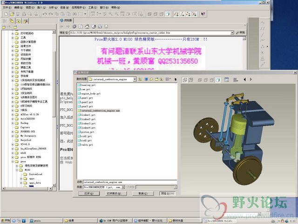Open the browser address bar dropdown arrow
Viewport: 298px width, 224px height.
[232, 33]
